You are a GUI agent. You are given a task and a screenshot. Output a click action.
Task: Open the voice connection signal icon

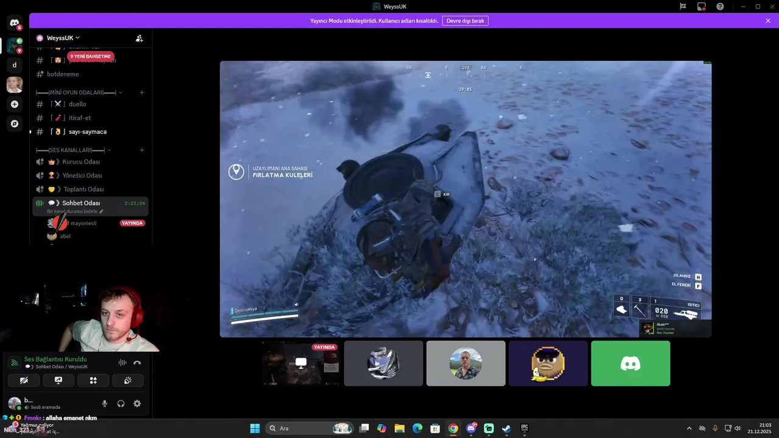coord(14,363)
